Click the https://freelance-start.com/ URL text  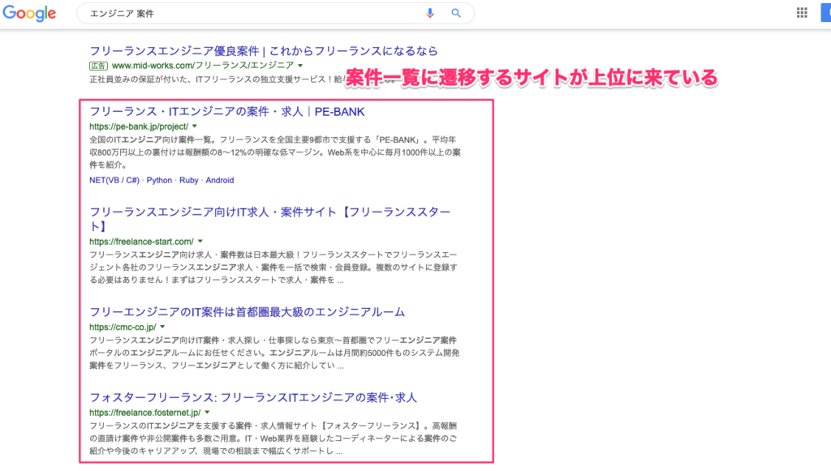141,242
